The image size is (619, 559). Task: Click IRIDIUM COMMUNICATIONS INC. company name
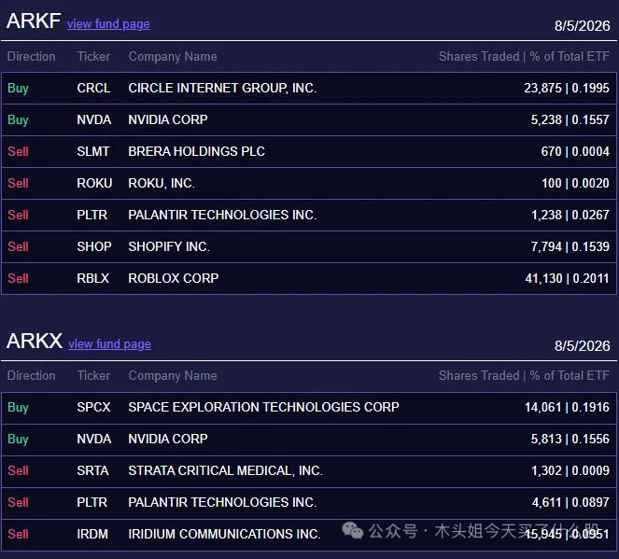[x=224, y=534]
